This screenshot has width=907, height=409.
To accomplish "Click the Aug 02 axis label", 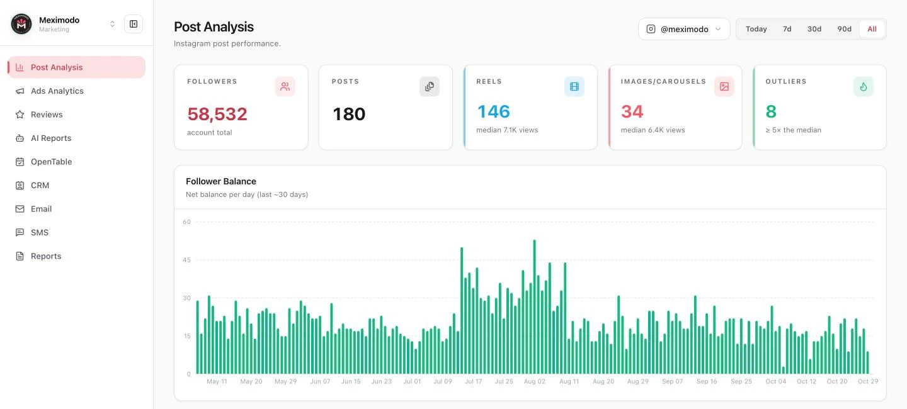I will click(534, 381).
